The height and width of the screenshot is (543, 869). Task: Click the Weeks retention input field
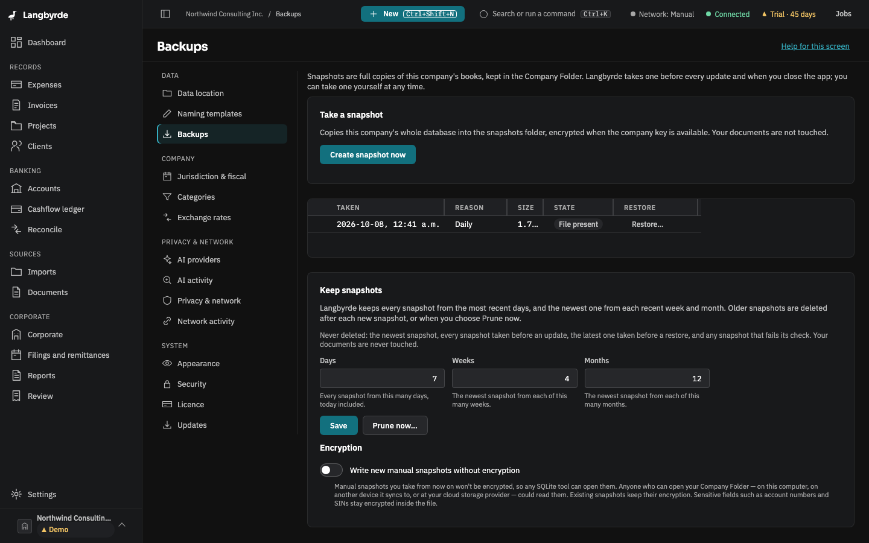pyautogui.click(x=514, y=378)
